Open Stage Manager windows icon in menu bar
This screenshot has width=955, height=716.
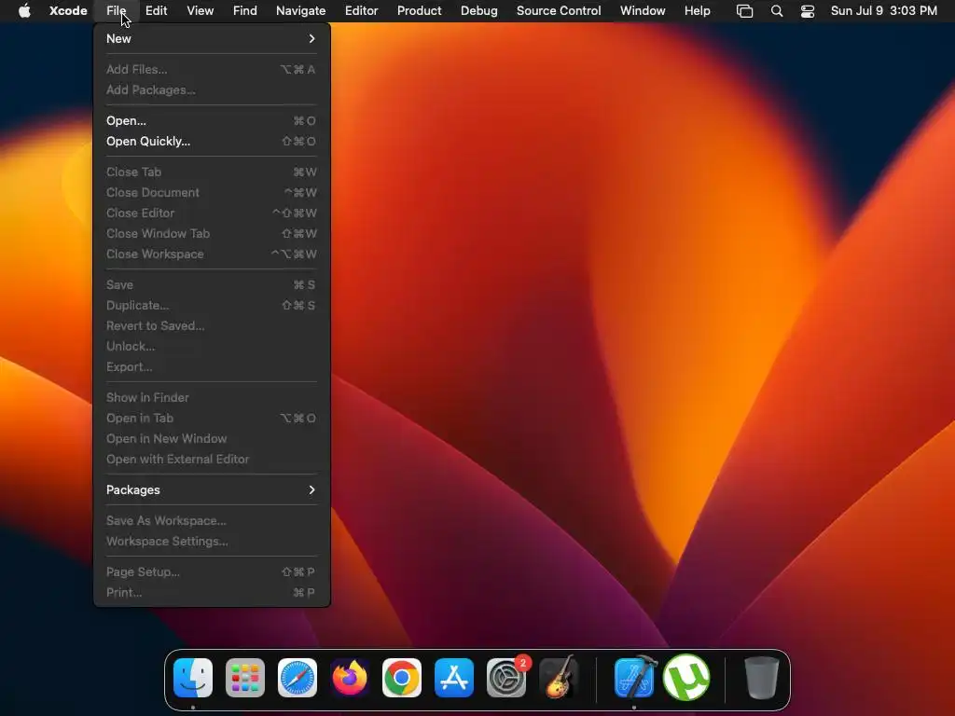(x=744, y=11)
